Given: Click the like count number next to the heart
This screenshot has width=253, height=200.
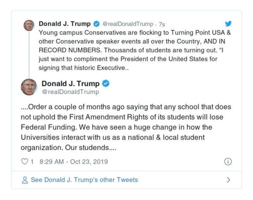Looking at the screenshot, I should 32,162.
